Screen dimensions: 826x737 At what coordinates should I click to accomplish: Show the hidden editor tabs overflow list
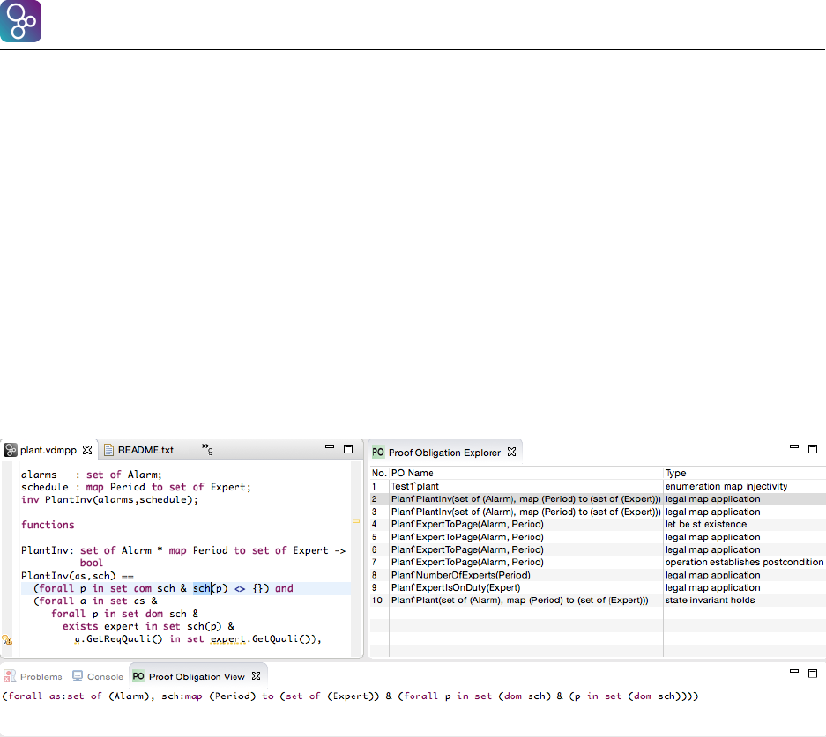point(207,450)
